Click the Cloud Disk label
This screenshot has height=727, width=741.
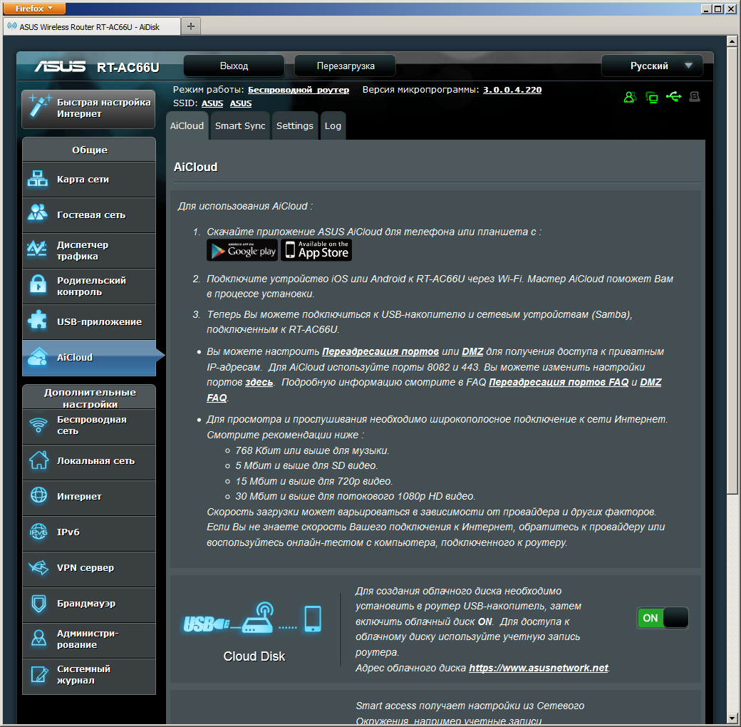coord(254,656)
